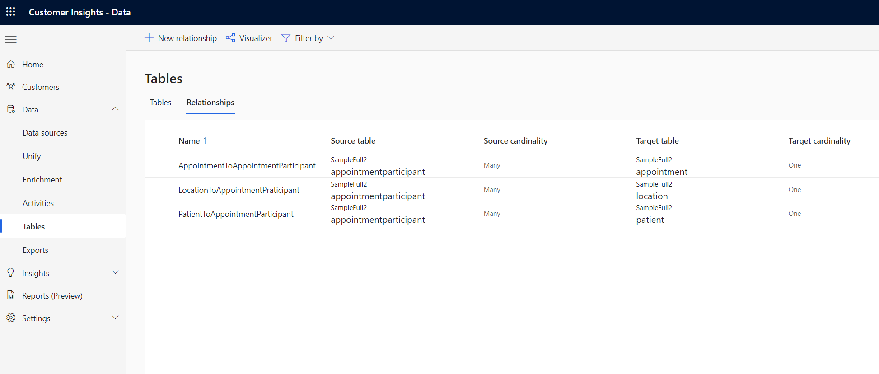
Task: Click the Insights lightbulb icon
Action: pyautogui.click(x=11, y=272)
